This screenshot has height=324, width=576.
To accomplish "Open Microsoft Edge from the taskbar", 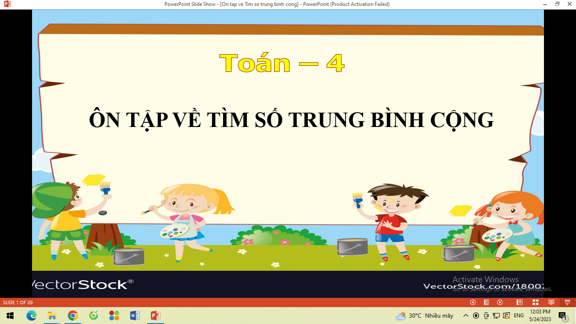I will click(32, 316).
